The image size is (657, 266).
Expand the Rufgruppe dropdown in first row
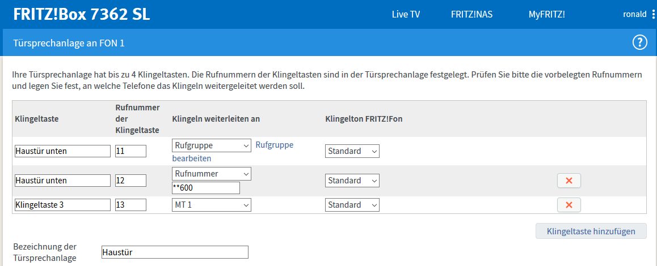(212, 145)
